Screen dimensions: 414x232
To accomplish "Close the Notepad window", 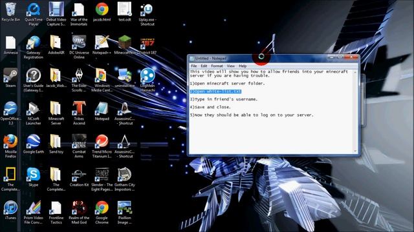I will point(351,57).
